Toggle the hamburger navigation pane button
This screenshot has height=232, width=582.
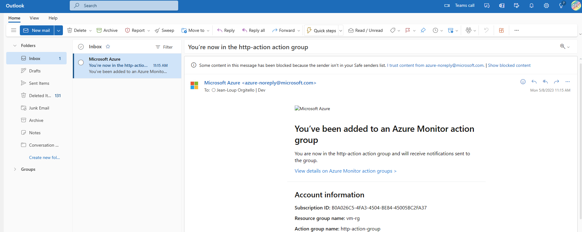tap(14, 30)
